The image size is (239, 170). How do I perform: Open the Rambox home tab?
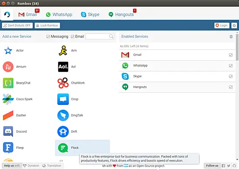pos(7,14)
